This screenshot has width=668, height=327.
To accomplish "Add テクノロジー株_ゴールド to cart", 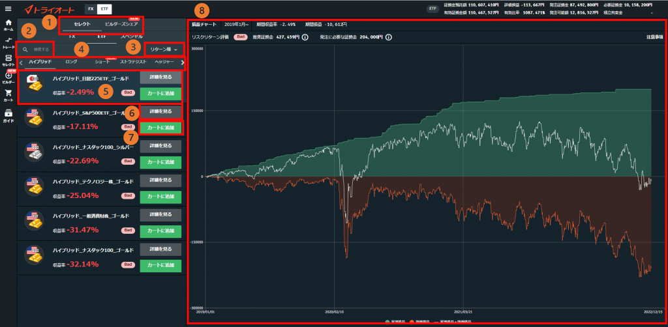I will coord(160,197).
